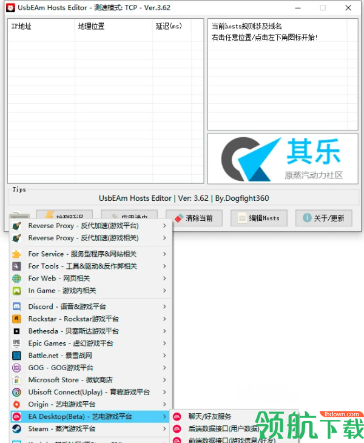Click the IP地址 column header
364x443 pixels.
tap(41, 26)
